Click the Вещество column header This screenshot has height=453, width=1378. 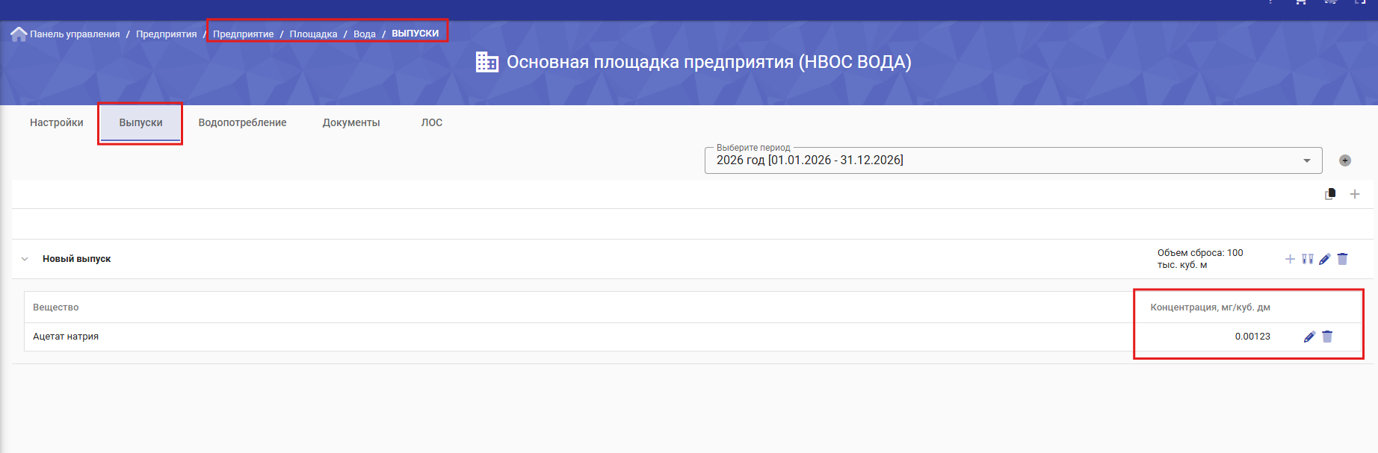[x=55, y=307]
